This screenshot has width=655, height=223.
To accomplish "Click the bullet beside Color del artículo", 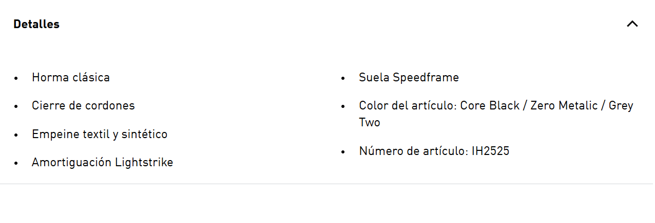I will (343, 106).
